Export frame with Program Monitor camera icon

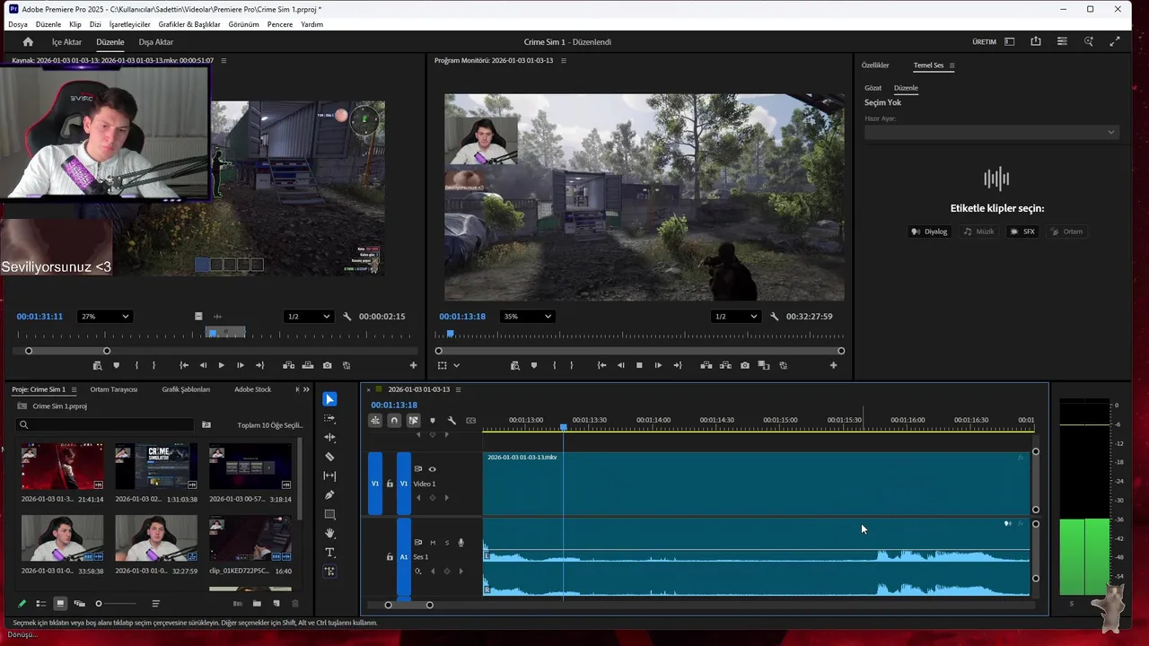click(745, 365)
